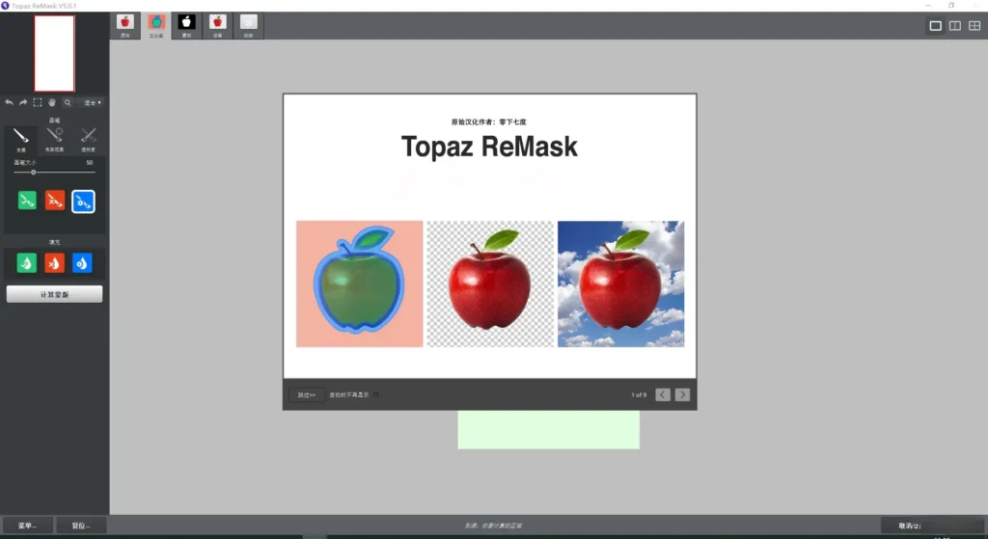988x539 pixels.
Task: Switch to single view layout
Action: pyautogui.click(x=936, y=26)
